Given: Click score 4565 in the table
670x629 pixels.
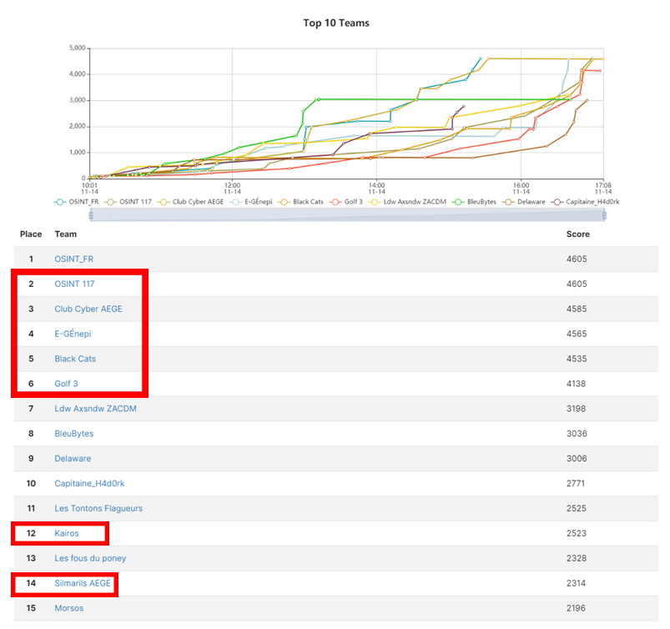Looking at the screenshot, I should tap(577, 334).
